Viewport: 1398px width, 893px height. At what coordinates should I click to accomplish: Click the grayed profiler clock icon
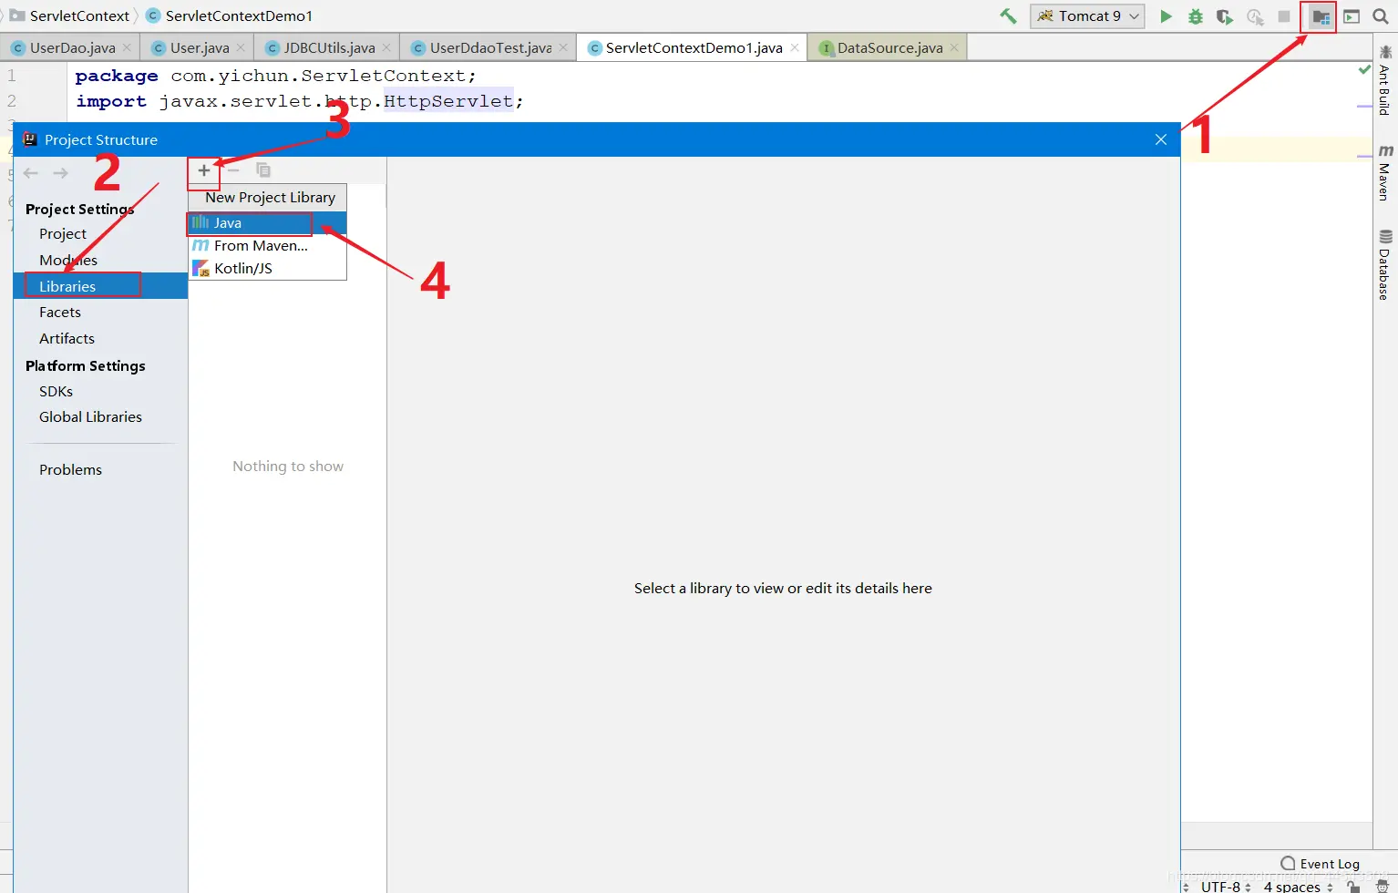(x=1255, y=15)
